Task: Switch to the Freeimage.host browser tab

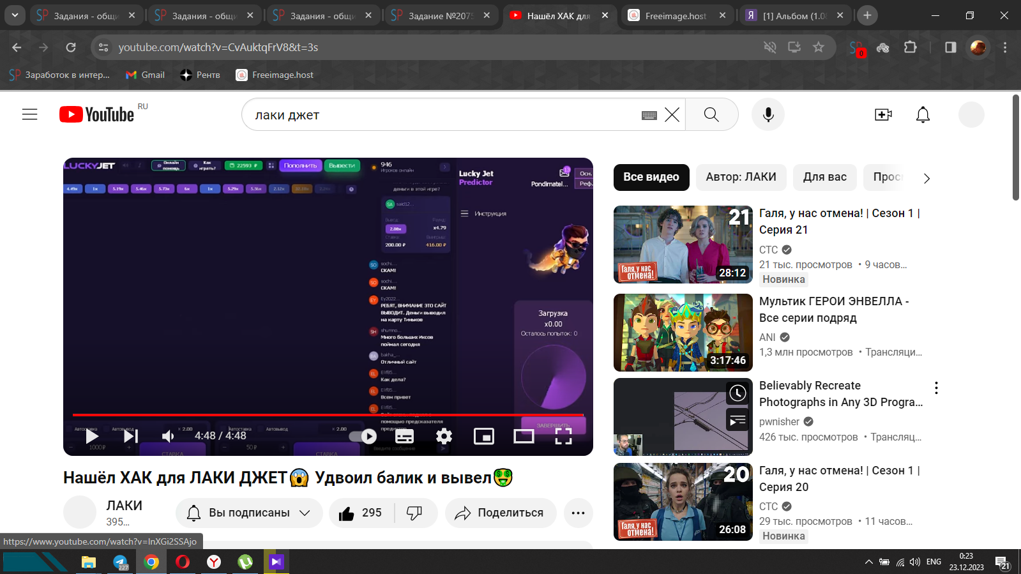Action: click(677, 15)
